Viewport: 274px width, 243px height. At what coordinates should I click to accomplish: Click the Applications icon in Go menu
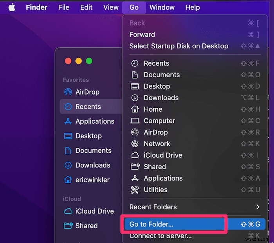(x=135, y=178)
